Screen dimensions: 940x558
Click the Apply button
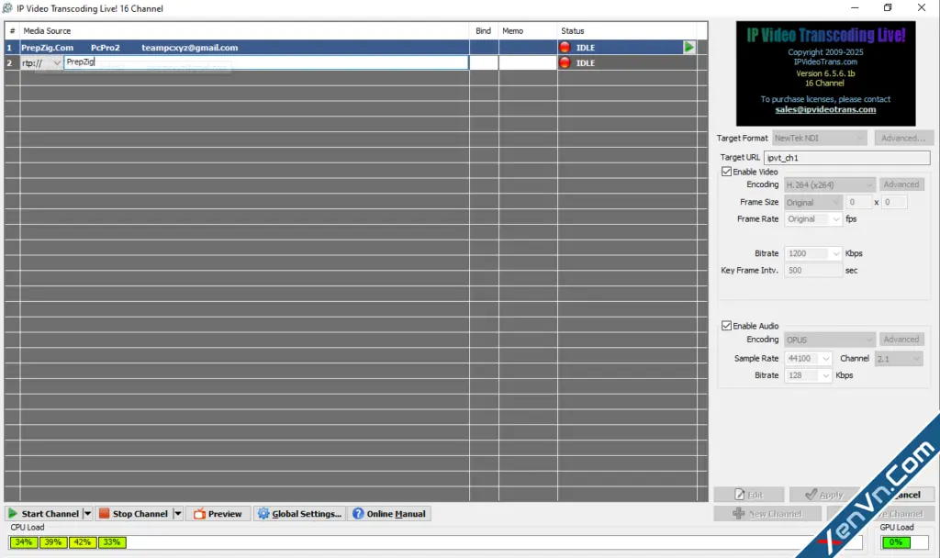click(824, 495)
